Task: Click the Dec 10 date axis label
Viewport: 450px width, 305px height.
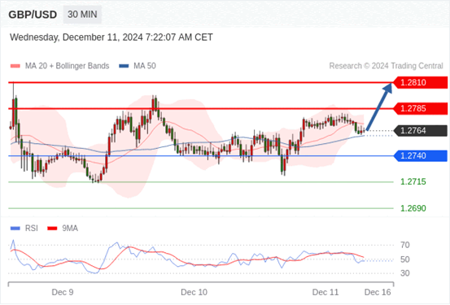Action: (x=194, y=292)
